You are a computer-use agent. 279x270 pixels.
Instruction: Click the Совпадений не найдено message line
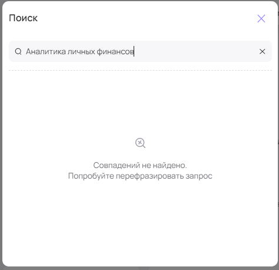[140, 165]
